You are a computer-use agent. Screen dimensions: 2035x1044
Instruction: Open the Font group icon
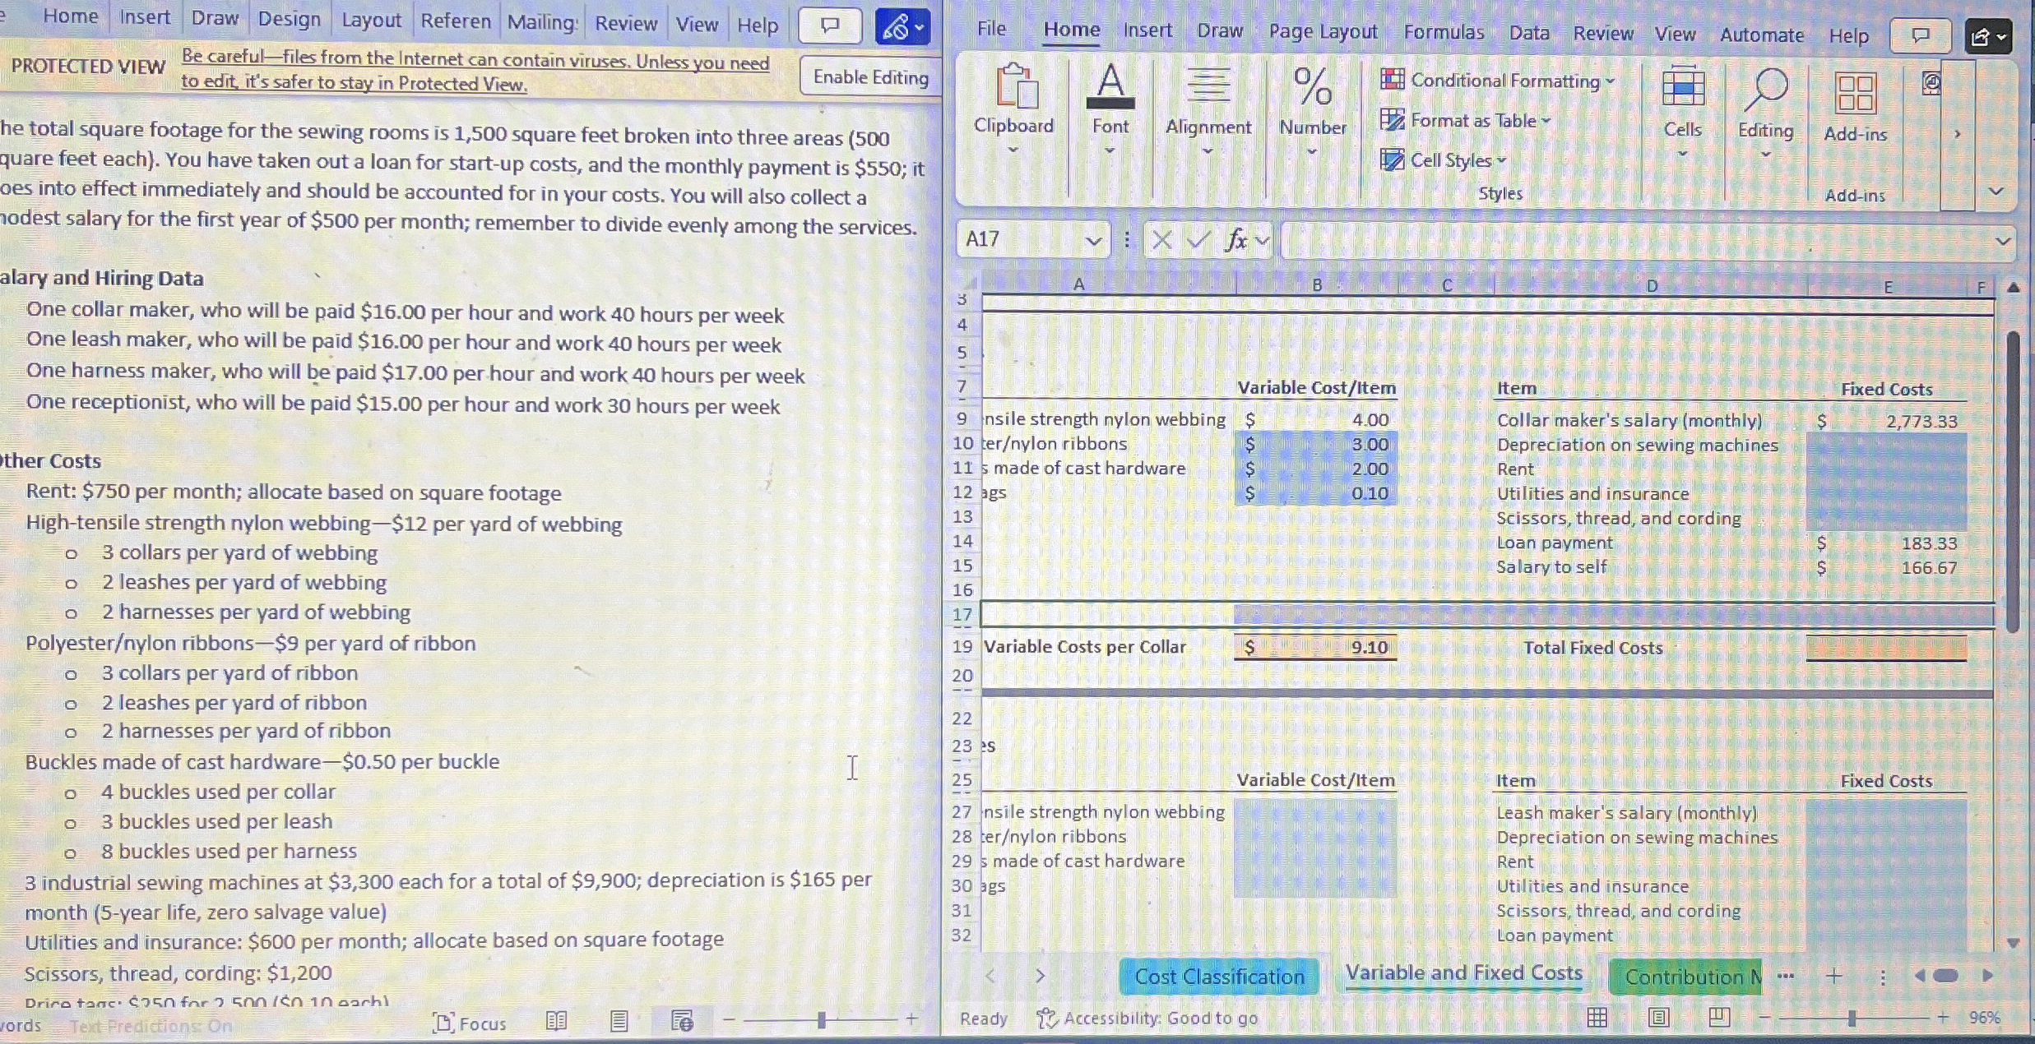1110,87
